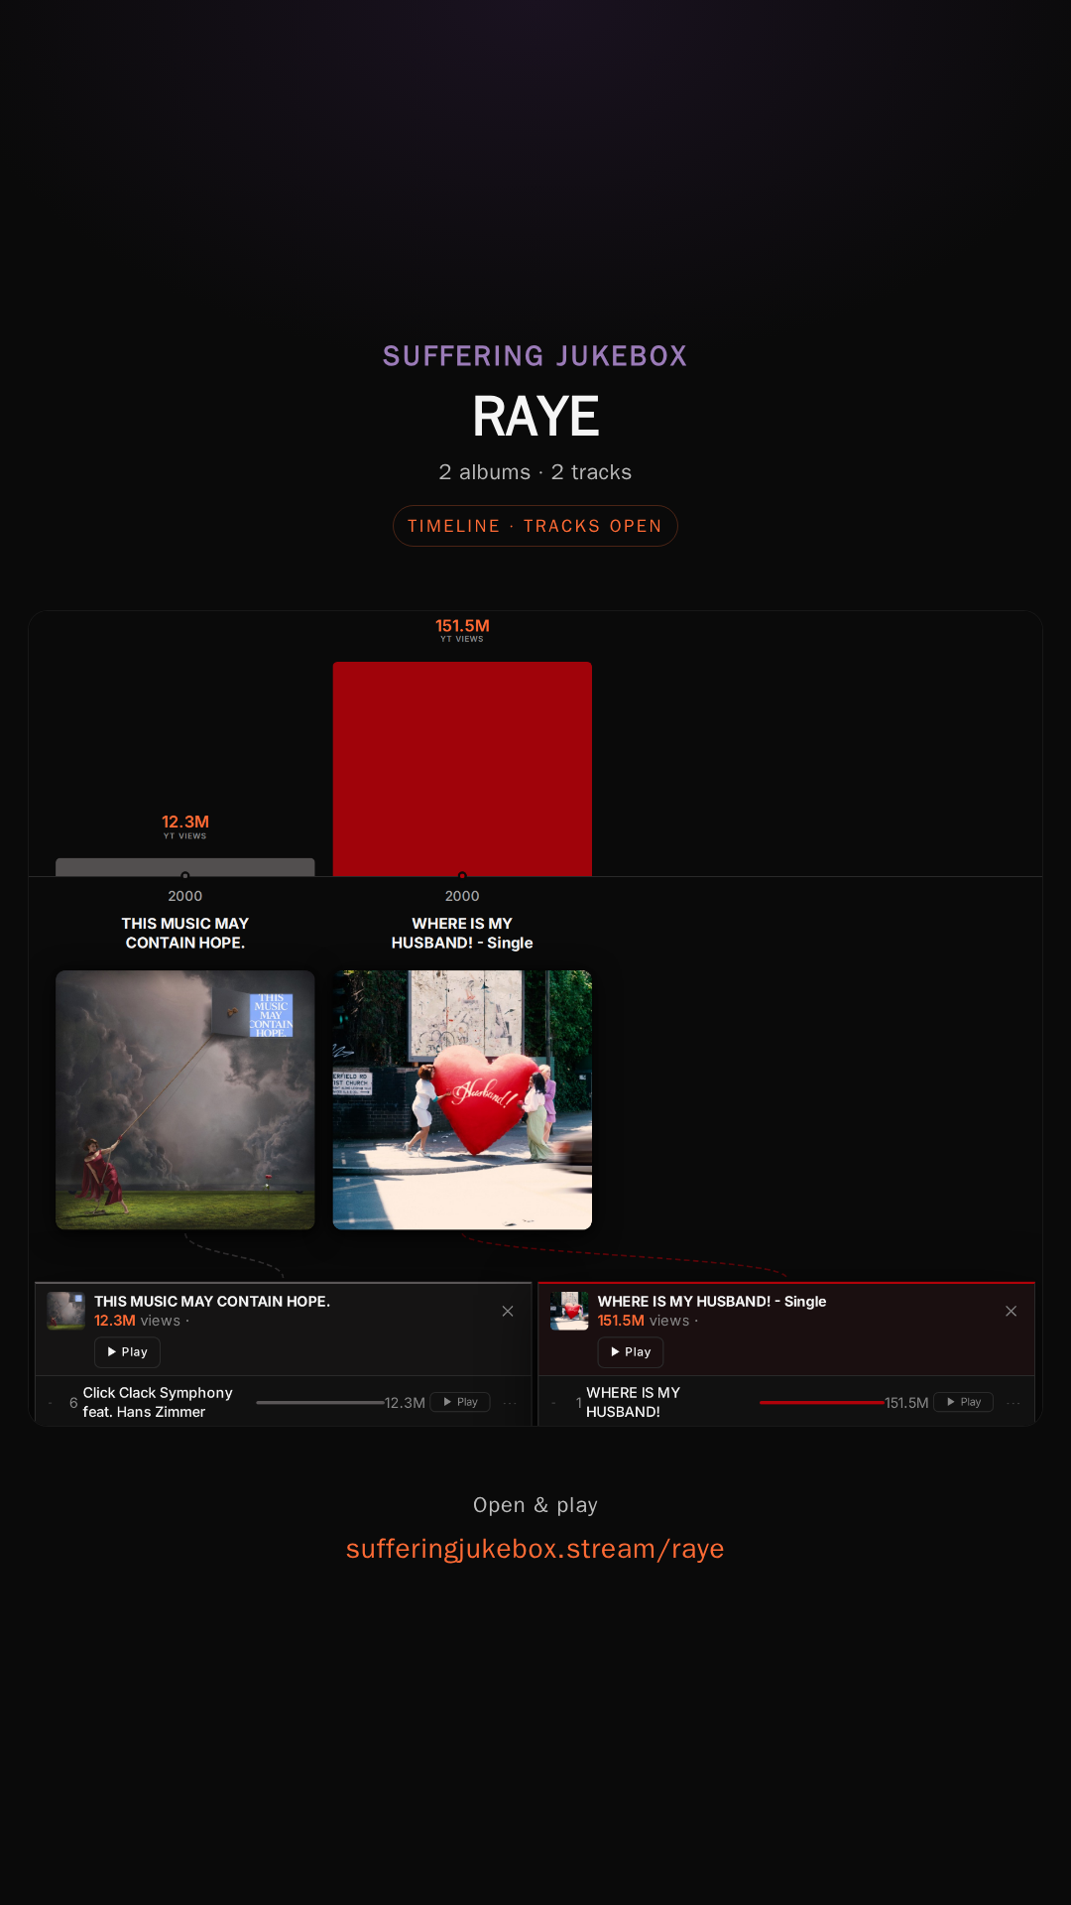Close the THIS MUSIC MAY CONTAIN HOPE. panel

508,1311
